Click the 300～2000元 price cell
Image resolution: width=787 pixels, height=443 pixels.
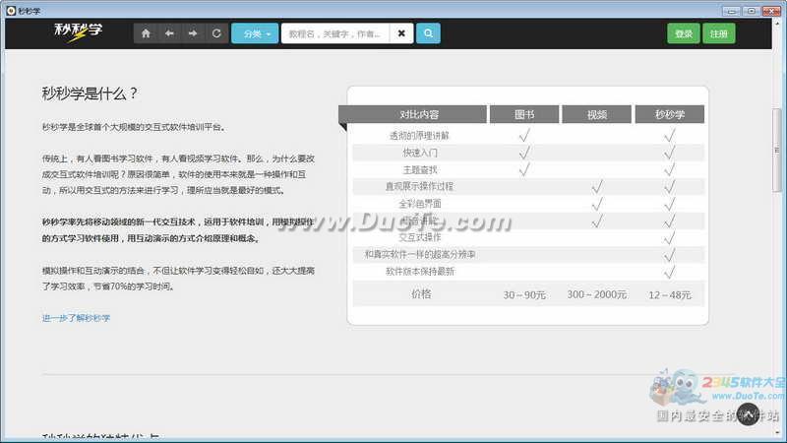(597, 294)
